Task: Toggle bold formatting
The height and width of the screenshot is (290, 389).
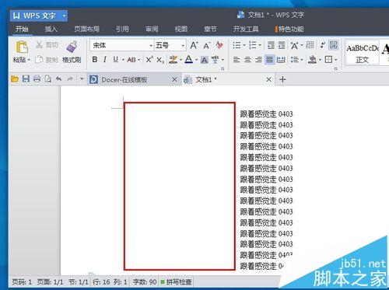Action: coord(95,60)
